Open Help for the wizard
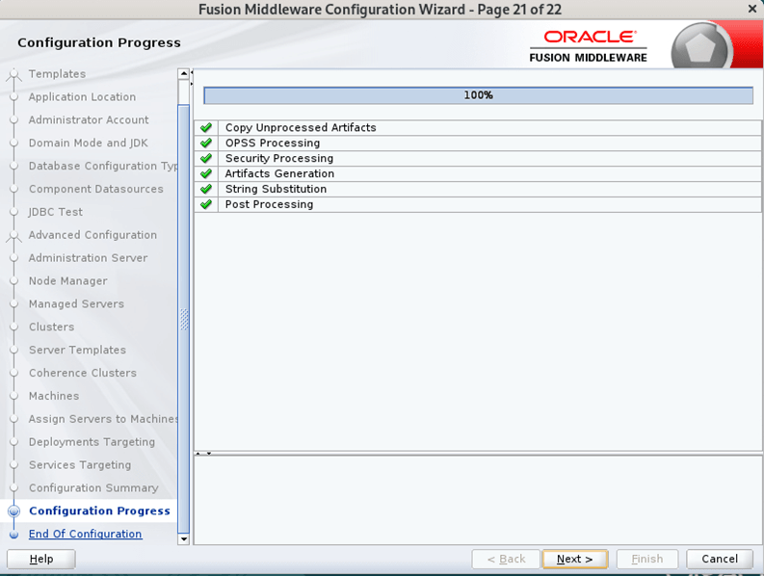Screen dimensions: 764x576 click(x=41, y=559)
